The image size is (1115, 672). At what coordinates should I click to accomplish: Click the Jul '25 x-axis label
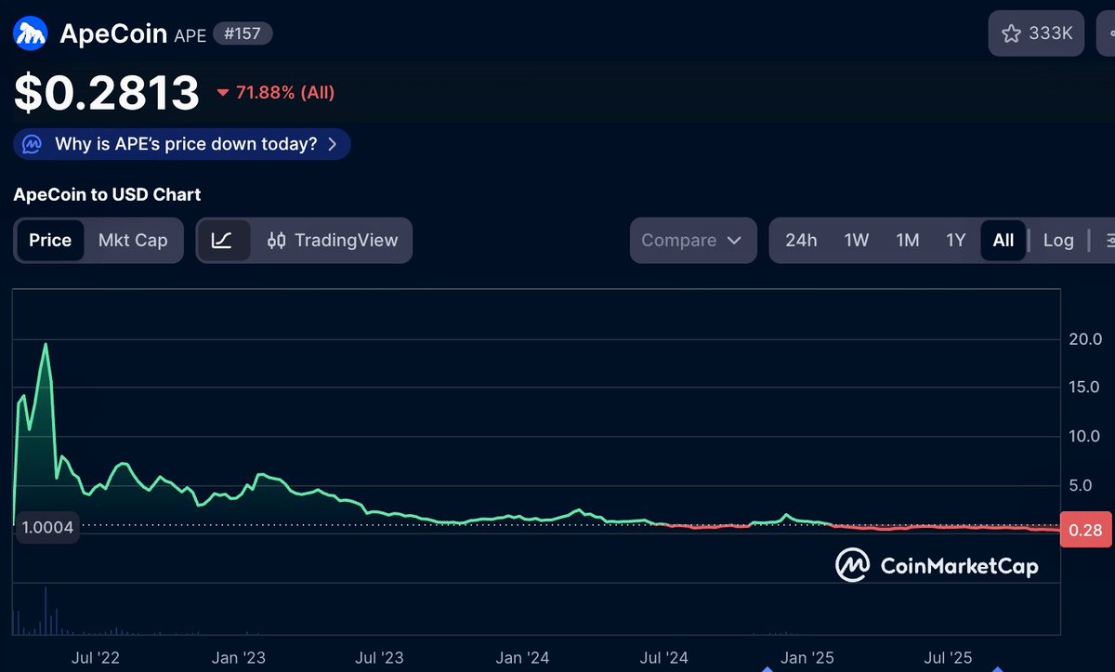click(949, 658)
